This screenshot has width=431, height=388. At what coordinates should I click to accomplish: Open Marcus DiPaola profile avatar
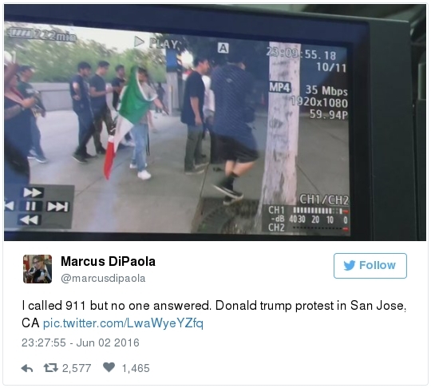(x=38, y=269)
